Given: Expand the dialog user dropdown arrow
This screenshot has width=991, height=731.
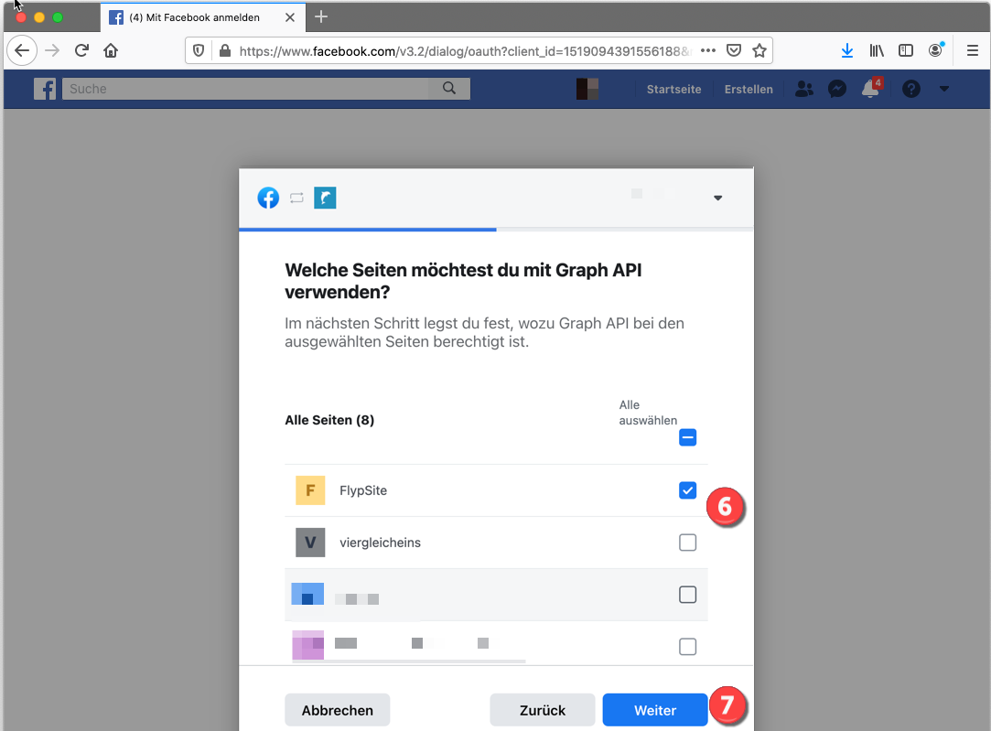Looking at the screenshot, I should pyautogui.click(x=718, y=198).
